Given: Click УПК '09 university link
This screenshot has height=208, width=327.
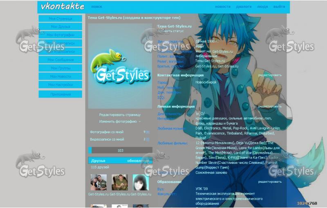Looking at the screenshot, I should (x=202, y=189).
